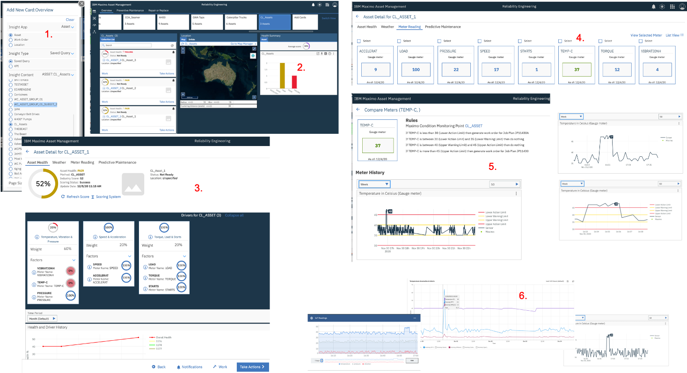Open more options on the Health Summary chart
Screen dimensions: 687x373
click(333, 53)
